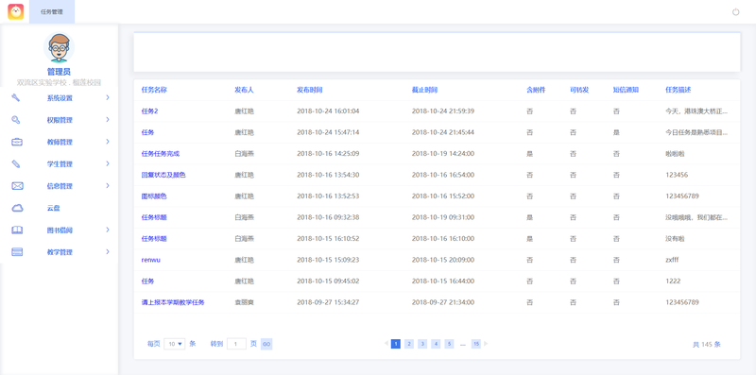Expand 系统设置 with its chevron
This screenshot has height=375, width=756.
pos(108,97)
